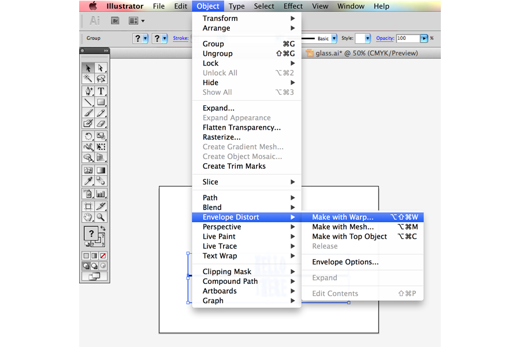Open the Opacity slider arrow
This screenshot has height=347, width=520.
[x=424, y=39]
